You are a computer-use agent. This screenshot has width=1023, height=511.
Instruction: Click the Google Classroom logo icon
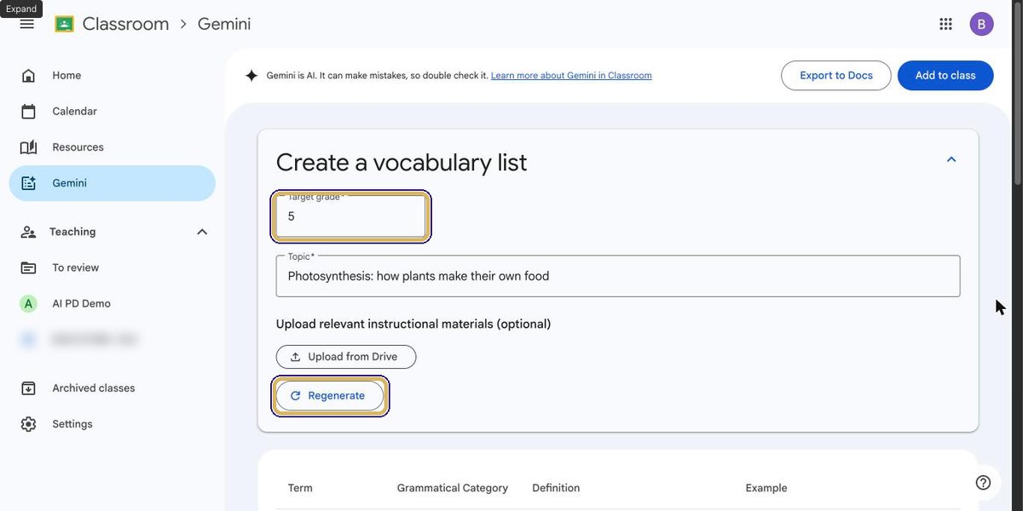(x=64, y=24)
